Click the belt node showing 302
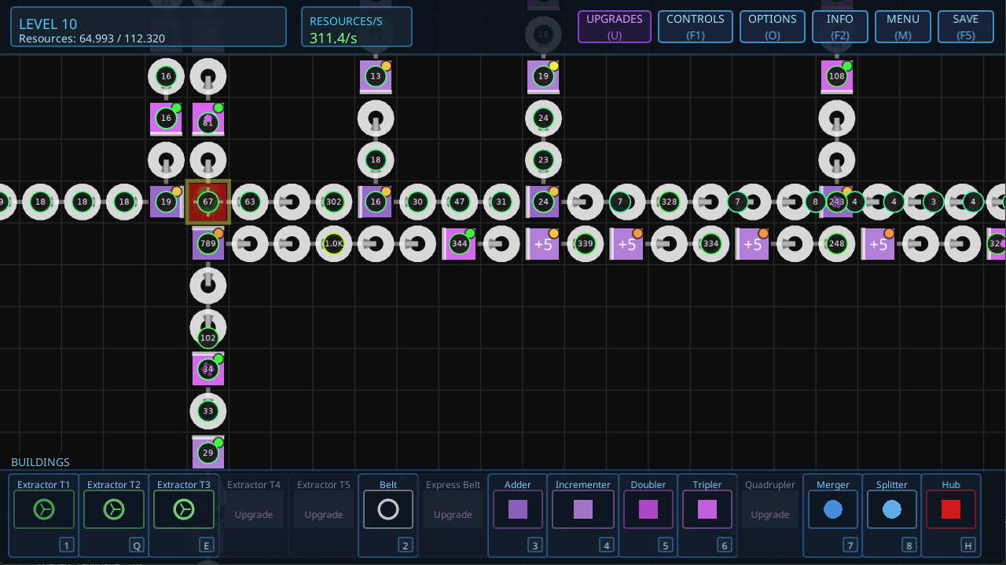The image size is (1006, 565). (x=334, y=202)
